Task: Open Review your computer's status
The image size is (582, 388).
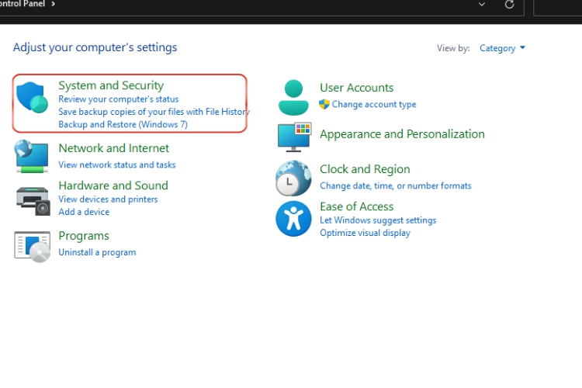Action: click(x=118, y=99)
